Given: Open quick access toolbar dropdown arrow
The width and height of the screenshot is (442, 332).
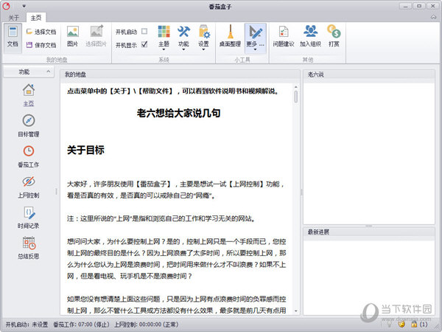Looking at the screenshot, I should [24, 6].
